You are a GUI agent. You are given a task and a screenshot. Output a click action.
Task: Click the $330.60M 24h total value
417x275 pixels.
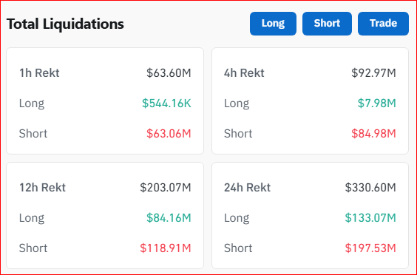pyautogui.click(x=370, y=188)
